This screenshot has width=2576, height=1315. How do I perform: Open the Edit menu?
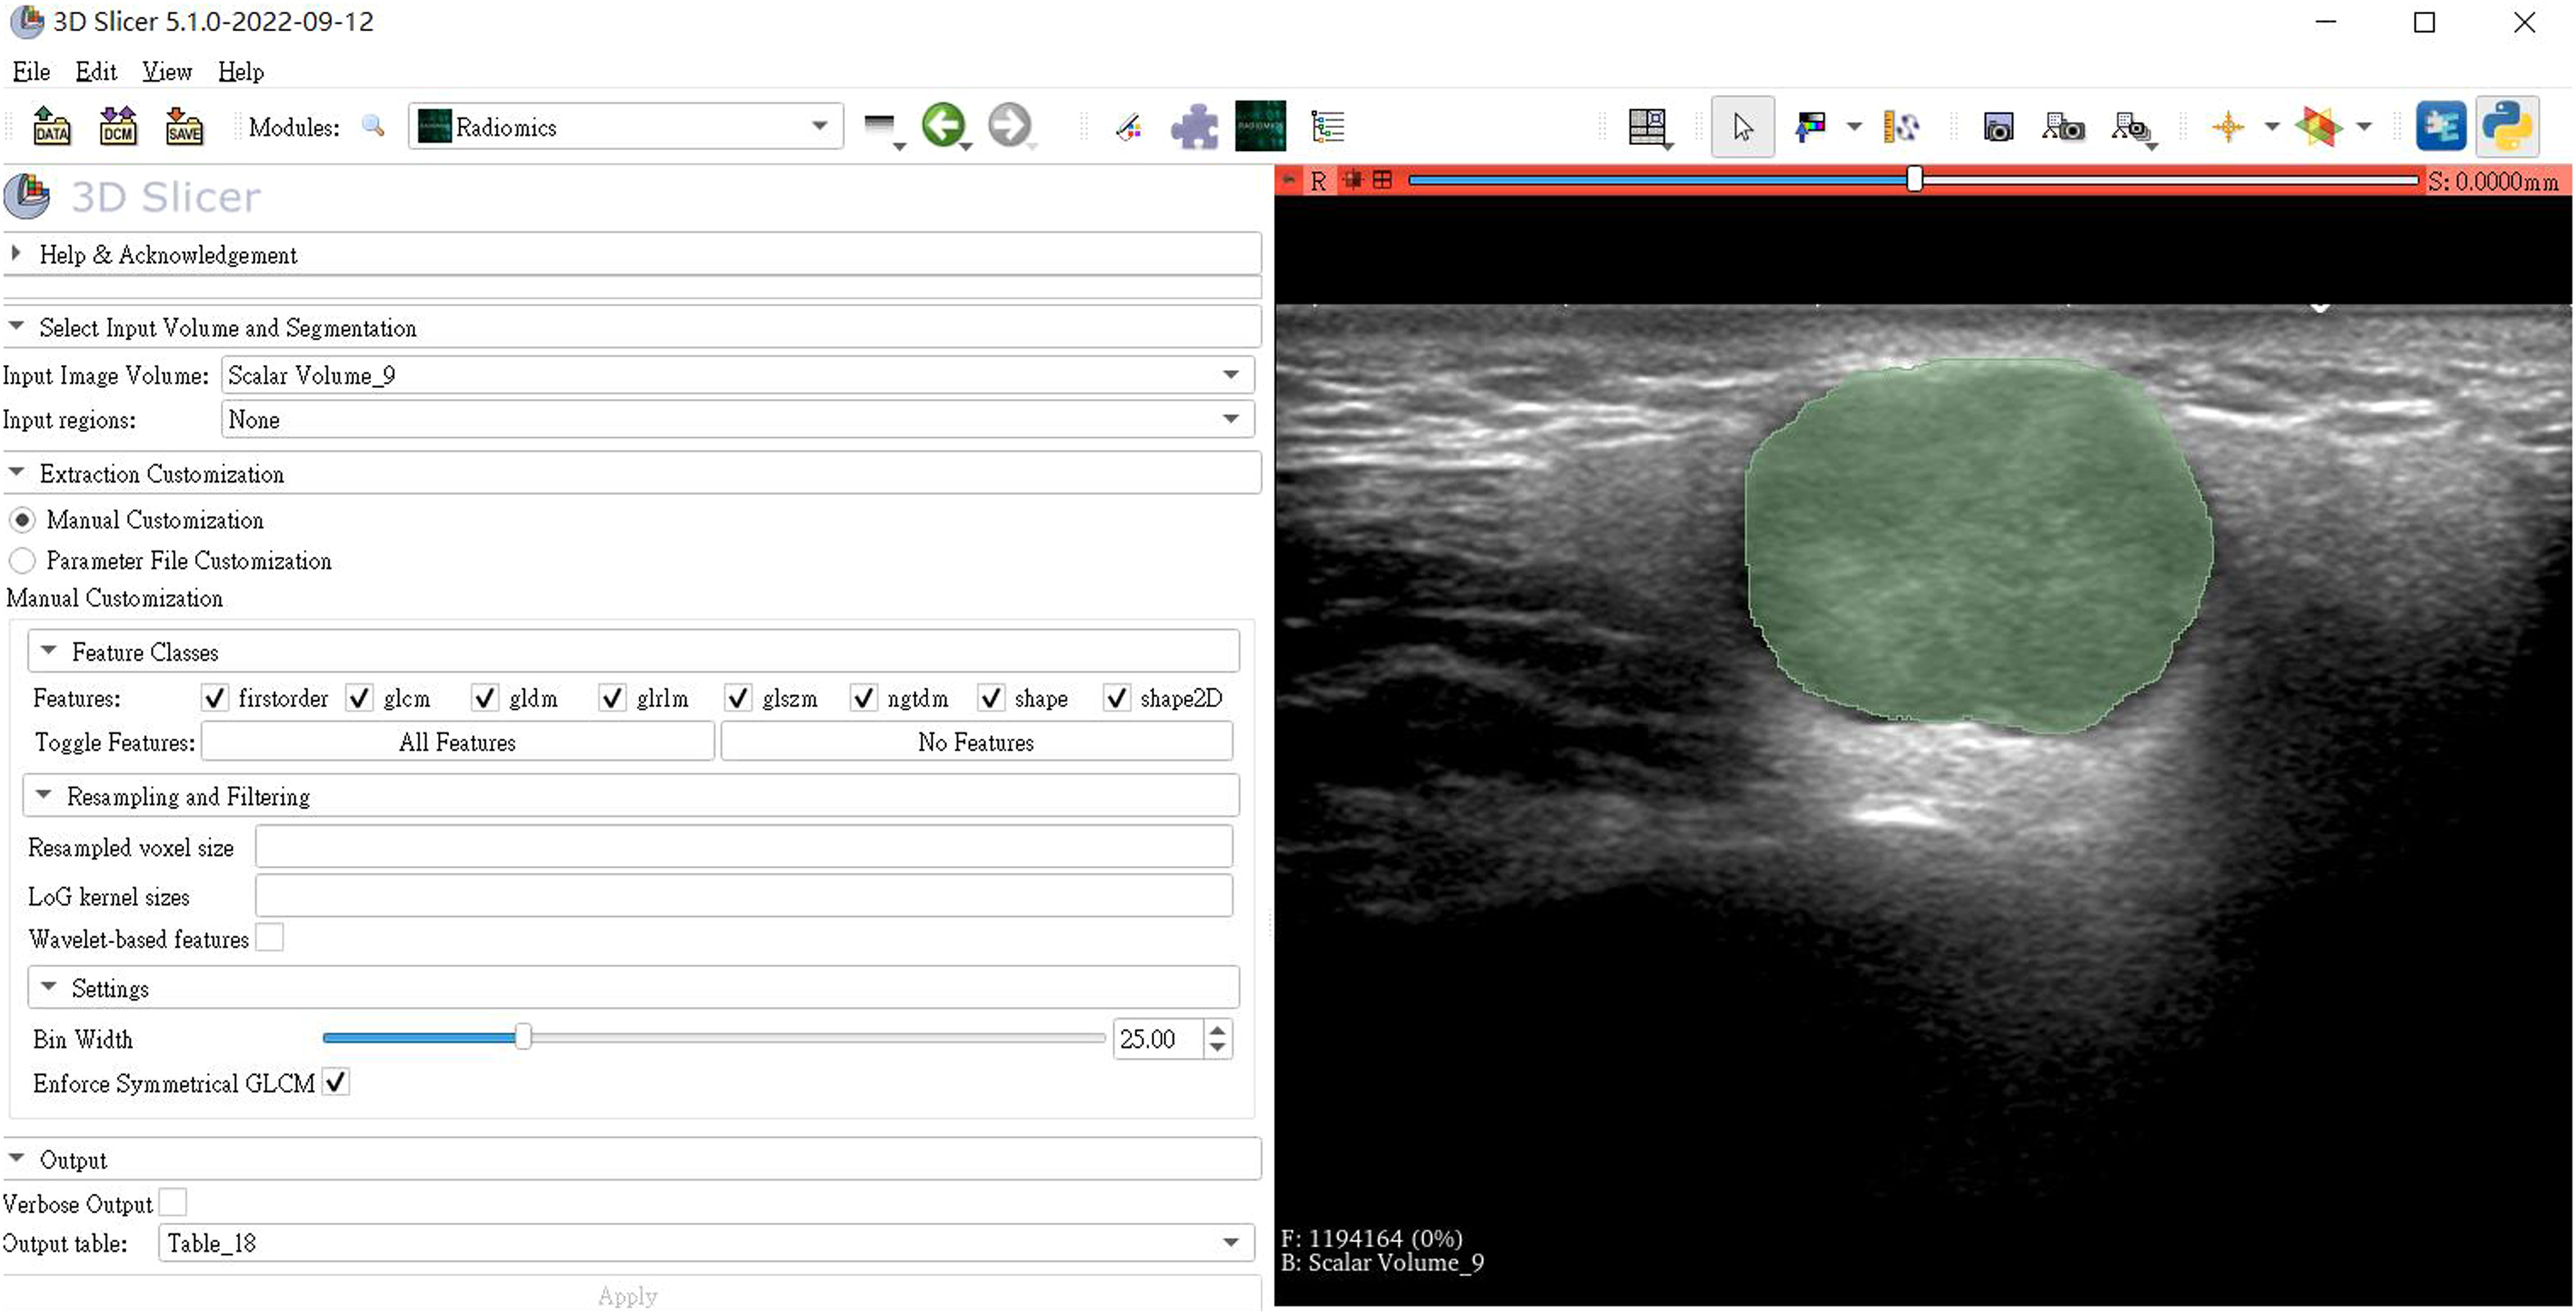96,72
